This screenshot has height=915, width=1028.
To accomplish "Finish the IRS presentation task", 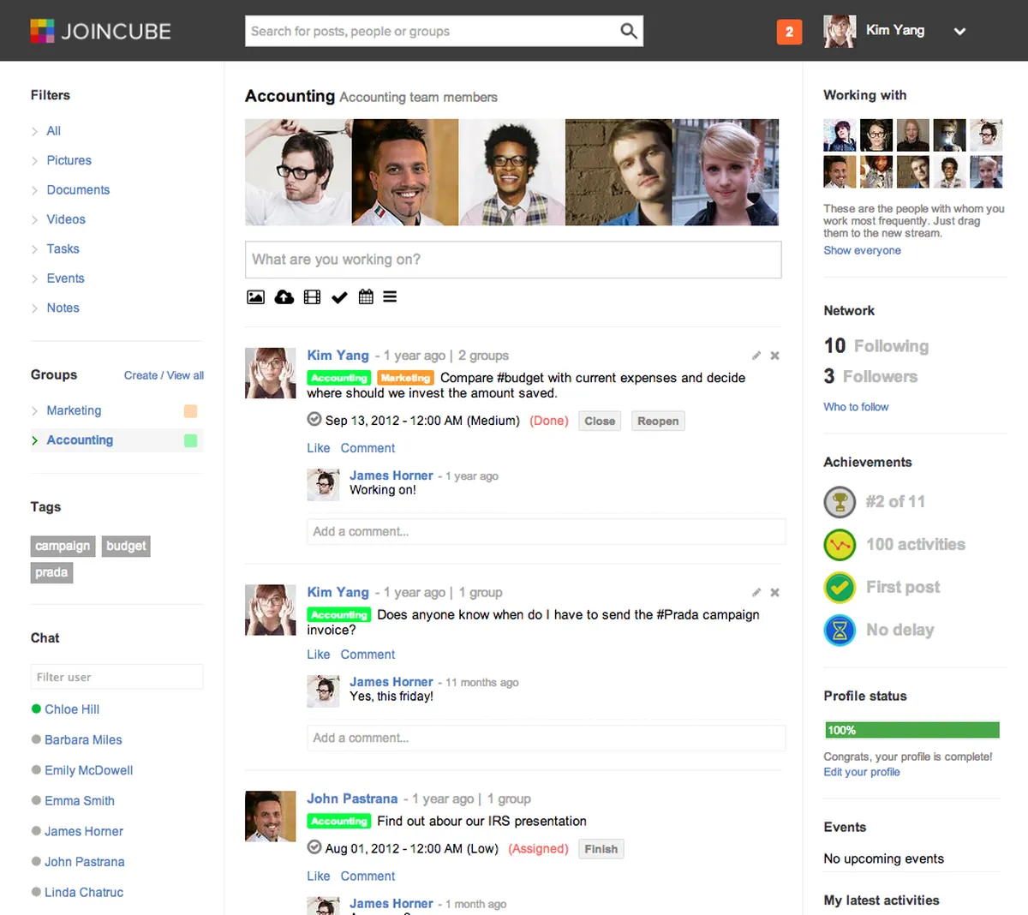I will pyautogui.click(x=601, y=849).
